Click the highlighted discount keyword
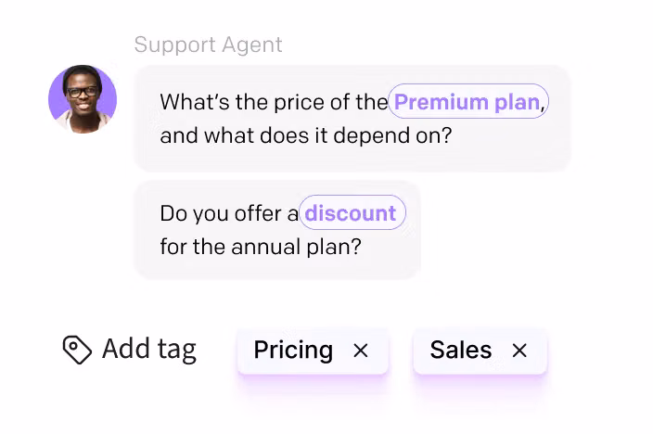 (x=351, y=214)
